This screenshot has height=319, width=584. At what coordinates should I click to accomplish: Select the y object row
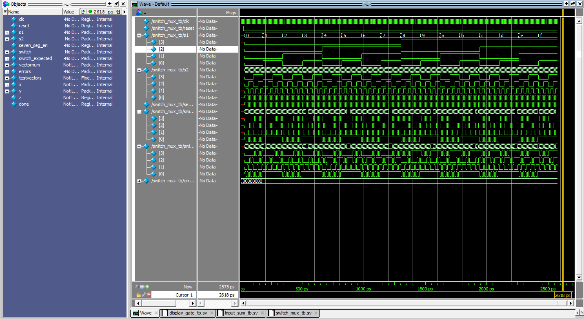pyautogui.click(x=64, y=91)
